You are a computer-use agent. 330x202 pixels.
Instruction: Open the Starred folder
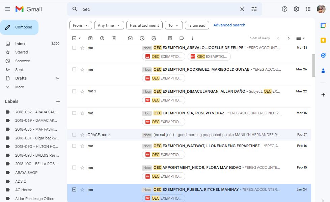coord(22,52)
